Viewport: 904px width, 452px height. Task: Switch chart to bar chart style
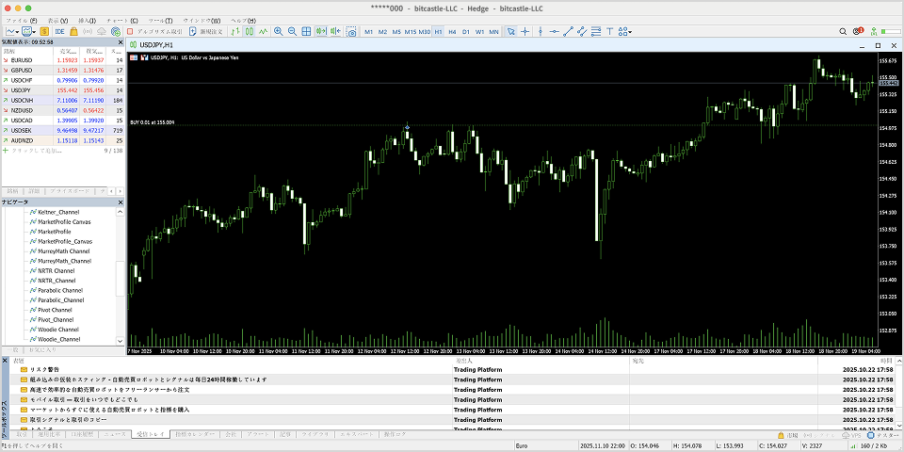[x=235, y=32]
